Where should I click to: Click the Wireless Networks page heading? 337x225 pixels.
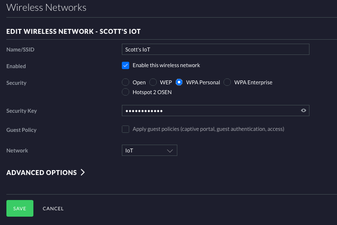tap(46, 7)
